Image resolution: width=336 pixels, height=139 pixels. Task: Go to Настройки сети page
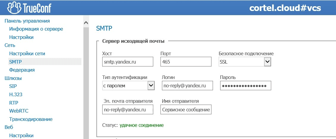pyautogui.click(x=27, y=54)
